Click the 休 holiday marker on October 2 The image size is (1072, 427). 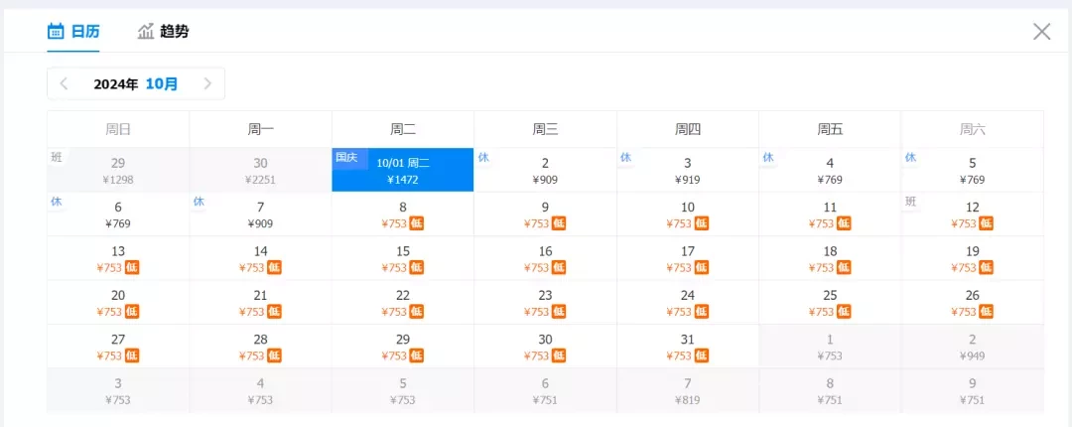[x=483, y=157]
